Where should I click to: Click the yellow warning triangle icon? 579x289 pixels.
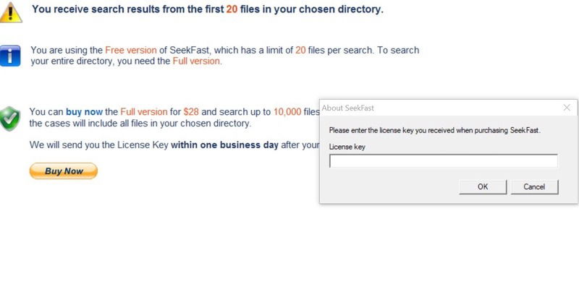point(11,12)
